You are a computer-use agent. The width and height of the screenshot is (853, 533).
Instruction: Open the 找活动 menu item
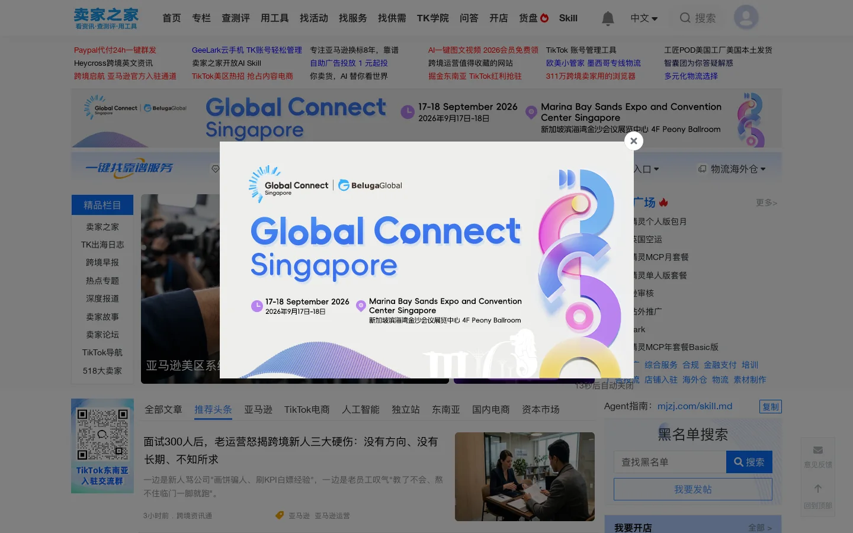tap(314, 18)
